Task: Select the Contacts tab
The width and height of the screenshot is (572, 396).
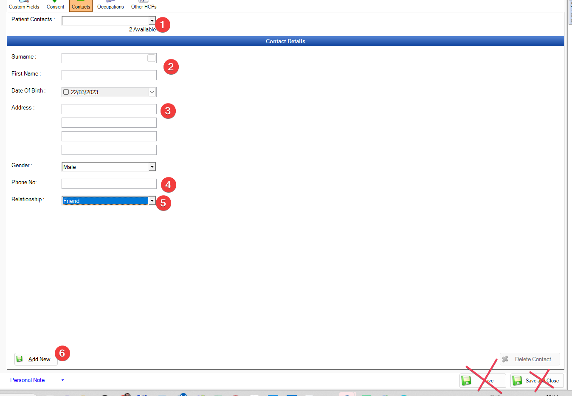Action: (81, 6)
